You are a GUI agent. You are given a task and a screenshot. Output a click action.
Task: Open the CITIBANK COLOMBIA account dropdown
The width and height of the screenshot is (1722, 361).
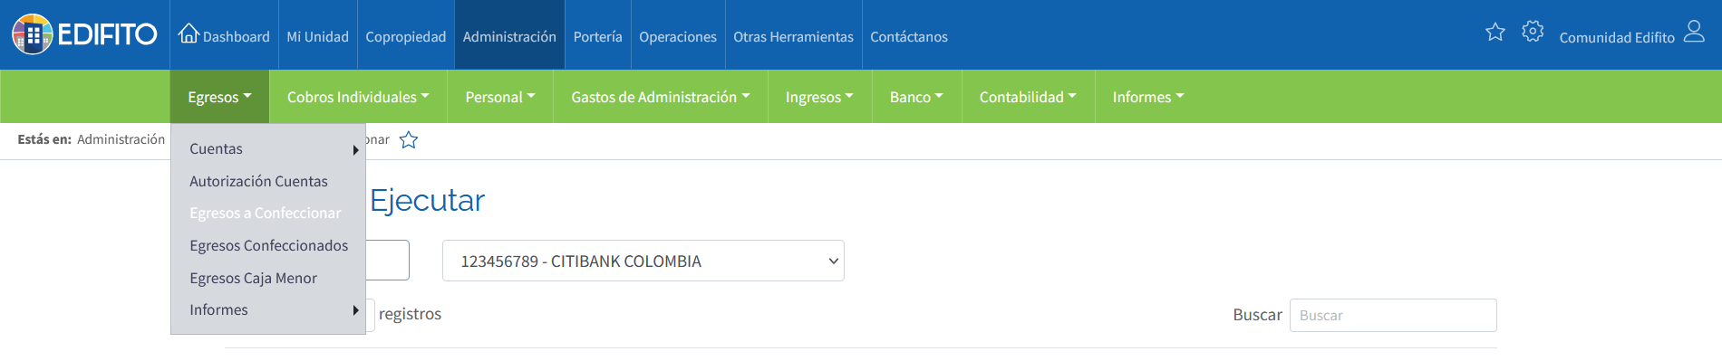click(643, 261)
